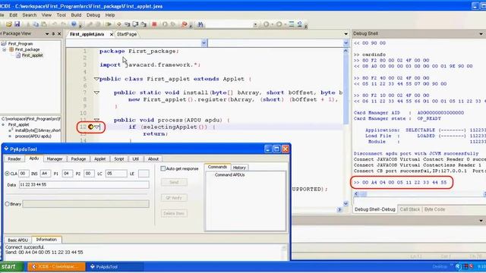Open the toolbar search combo box dropdown
Viewport: 486px width, 273px height.
coord(255,24)
